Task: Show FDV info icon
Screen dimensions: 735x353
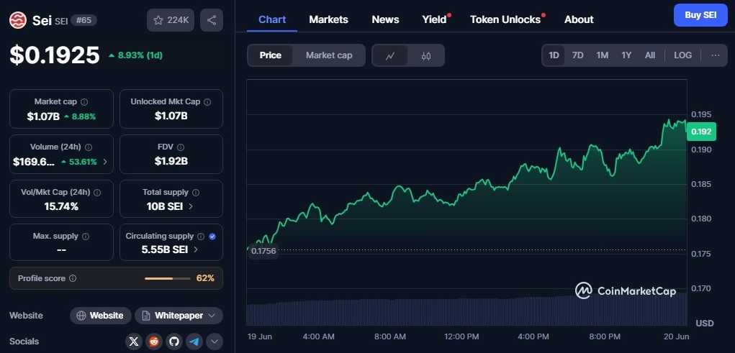Action: coord(181,147)
